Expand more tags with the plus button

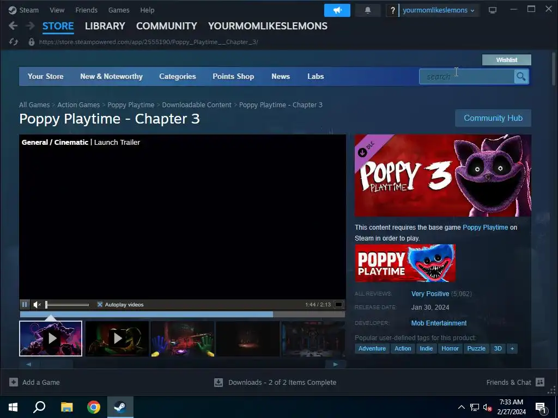(512, 348)
